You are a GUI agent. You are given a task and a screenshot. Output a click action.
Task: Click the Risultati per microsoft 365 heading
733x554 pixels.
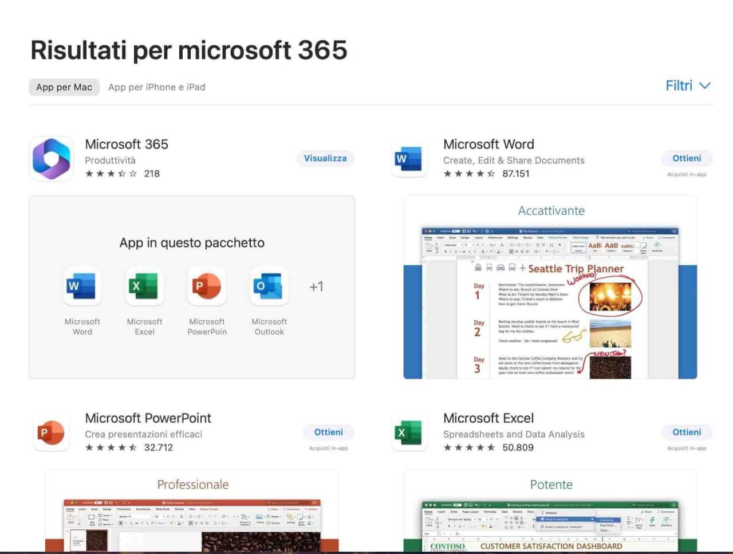(189, 50)
